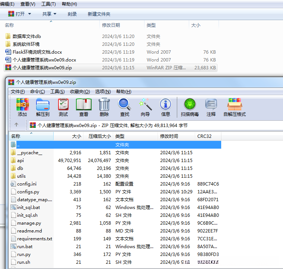Select run.bat batch file icon

(x=13, y=246)
